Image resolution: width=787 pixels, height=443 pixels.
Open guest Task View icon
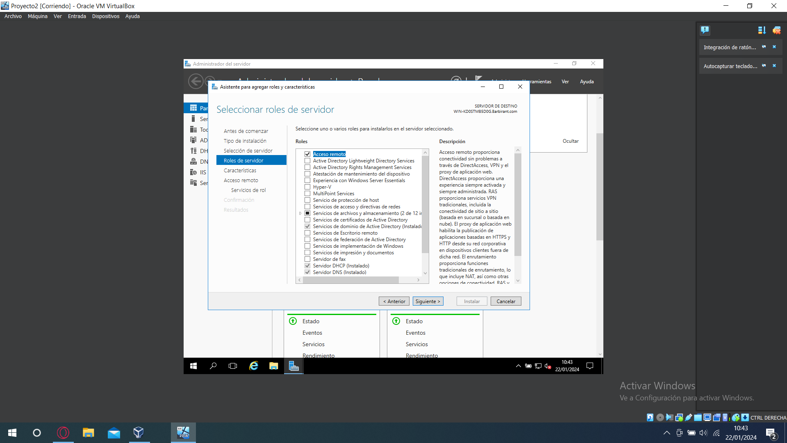click(x=233, y=366)
